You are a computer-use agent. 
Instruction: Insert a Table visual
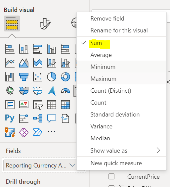click(52, 105)
